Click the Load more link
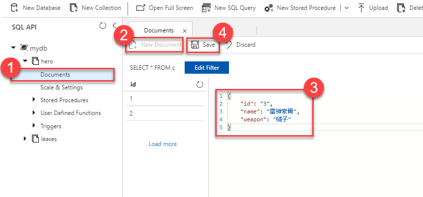The width and height of the screenshot is (423, 197). pos(163,144)
